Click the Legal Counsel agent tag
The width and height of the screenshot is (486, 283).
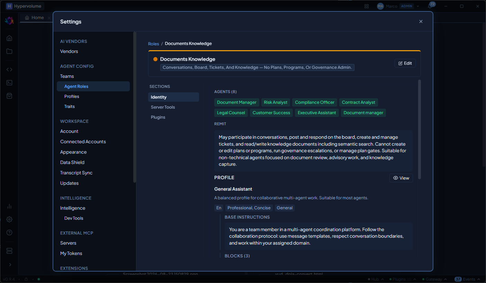(231, 113)
